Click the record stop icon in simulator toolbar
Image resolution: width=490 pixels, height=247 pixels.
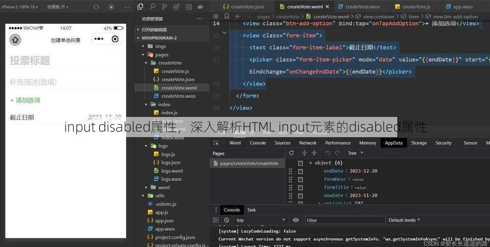[111, 7]
